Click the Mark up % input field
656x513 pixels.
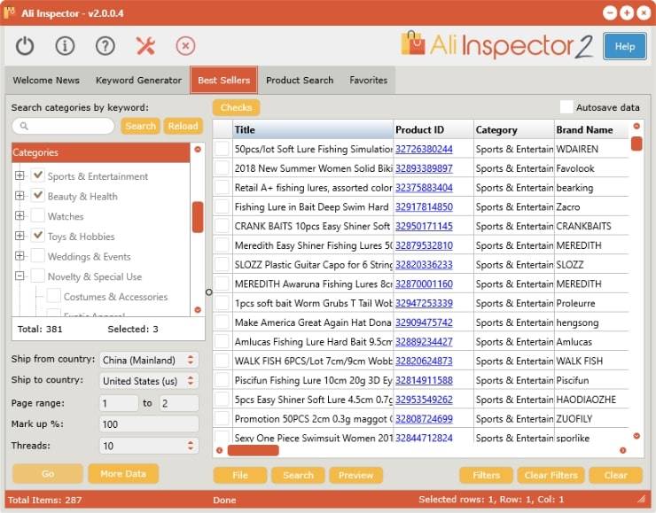(149, 424)
